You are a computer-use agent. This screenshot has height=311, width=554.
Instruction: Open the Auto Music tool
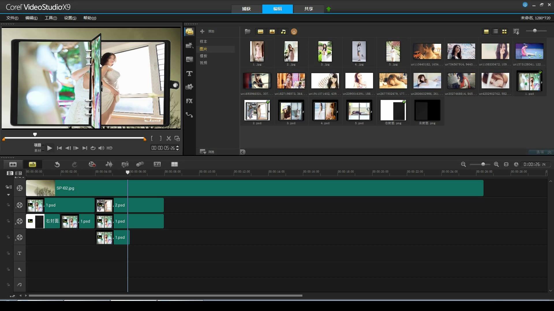(x=125, y=164)
